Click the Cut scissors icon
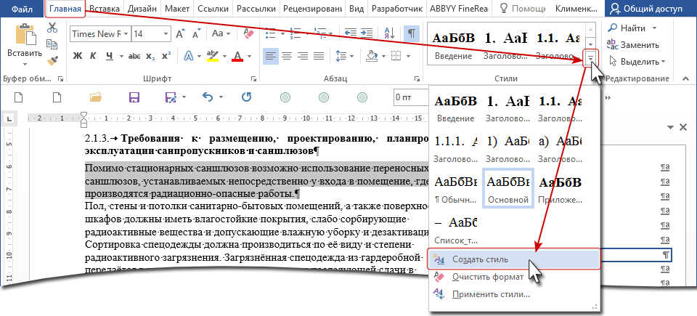Image resolution: width=697 pixels, height=316 pixels. tap(52, 28)
